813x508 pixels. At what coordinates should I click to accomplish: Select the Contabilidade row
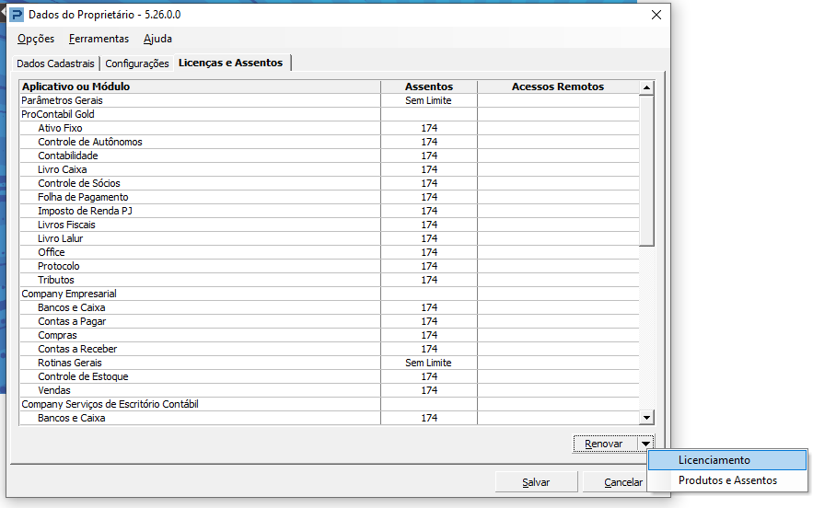[x=330, y=156]
